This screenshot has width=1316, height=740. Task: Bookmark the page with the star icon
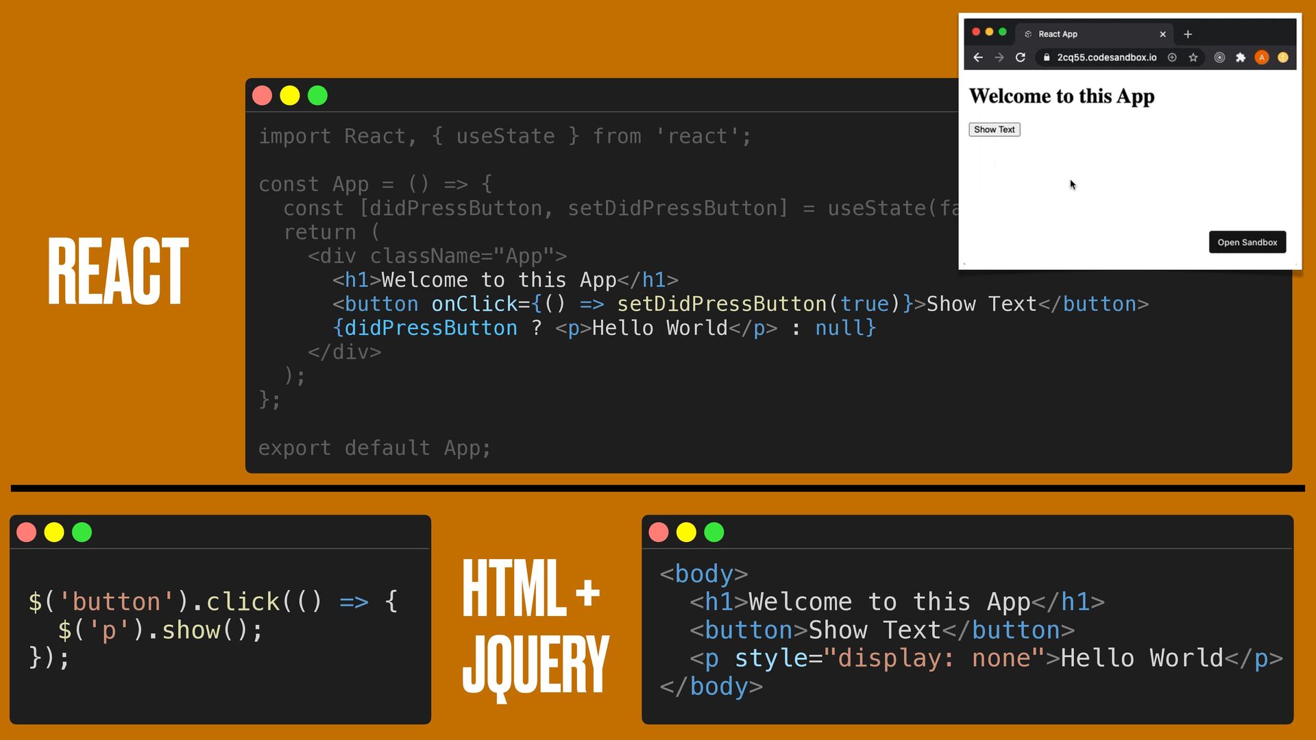point(1193,58)
